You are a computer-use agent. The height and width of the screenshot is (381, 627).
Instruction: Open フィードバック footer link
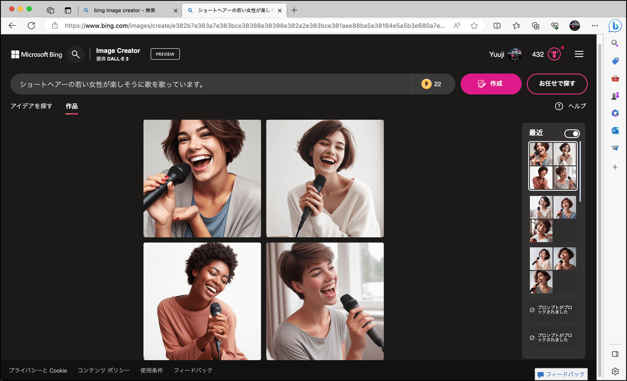pyautogui.click(x=193, y=371)
